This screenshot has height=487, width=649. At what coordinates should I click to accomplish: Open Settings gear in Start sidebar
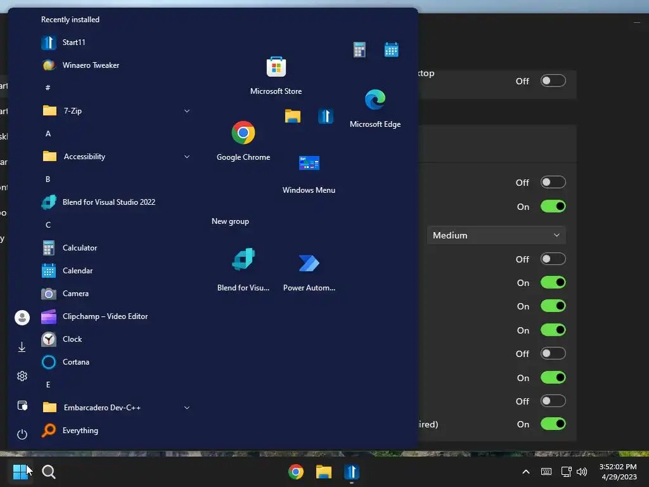pyautogui.click(x=22, y=376)
